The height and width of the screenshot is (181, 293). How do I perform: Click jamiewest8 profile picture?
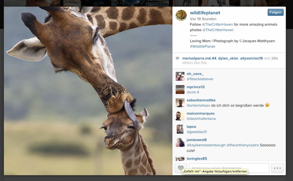[x=180, y=142]
